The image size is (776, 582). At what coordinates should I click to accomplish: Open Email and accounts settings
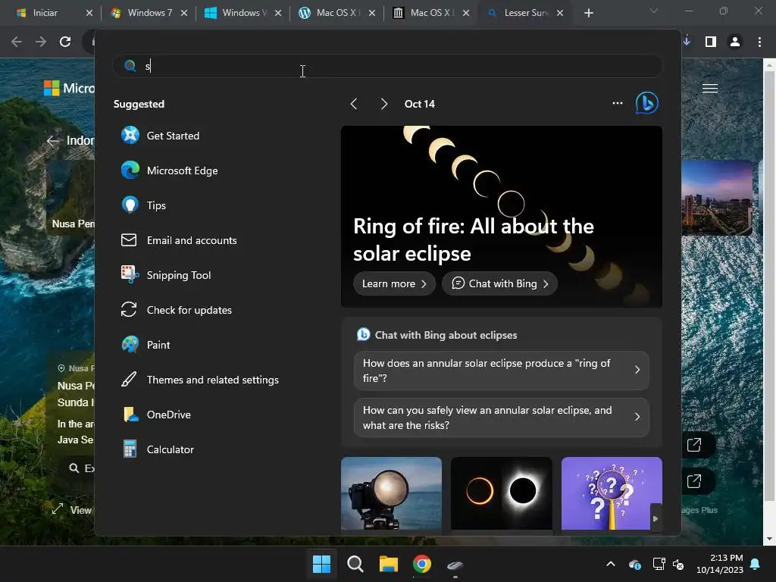click(179, 240)
